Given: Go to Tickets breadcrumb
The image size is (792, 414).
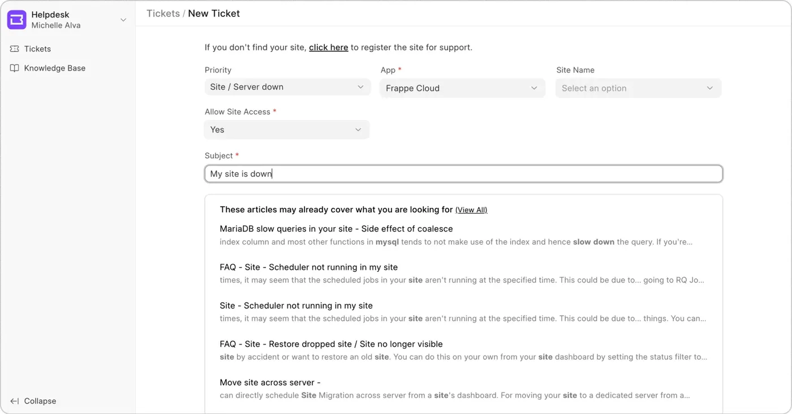Looking at the screenshot, I should point(163,14).
